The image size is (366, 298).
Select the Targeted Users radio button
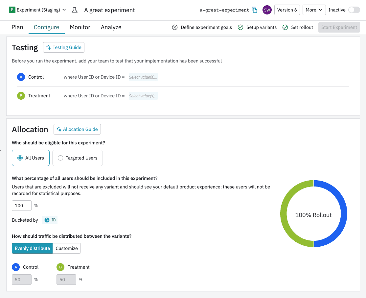60,158
